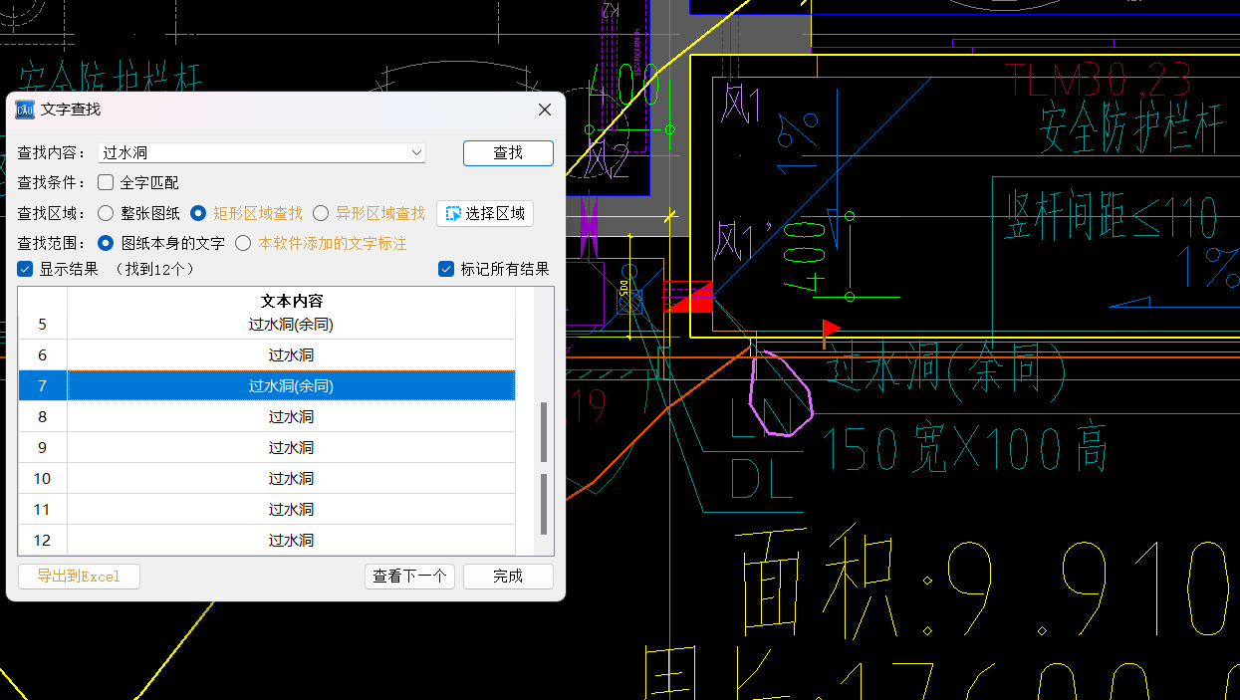
Task: Select highlighted row 7 过水洞(余同)
Action: (267, 386)
